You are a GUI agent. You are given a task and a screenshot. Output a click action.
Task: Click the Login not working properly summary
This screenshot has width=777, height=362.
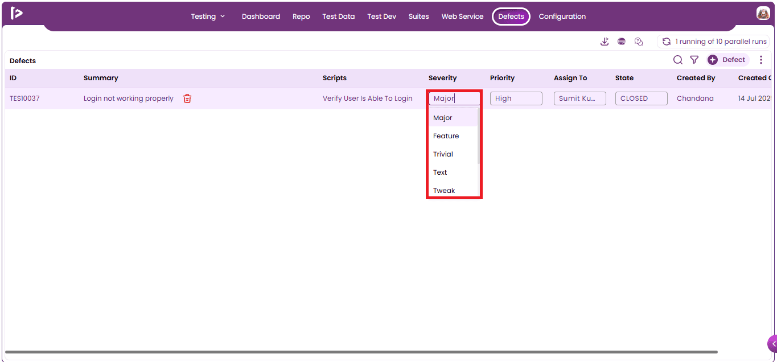point(129,98)
